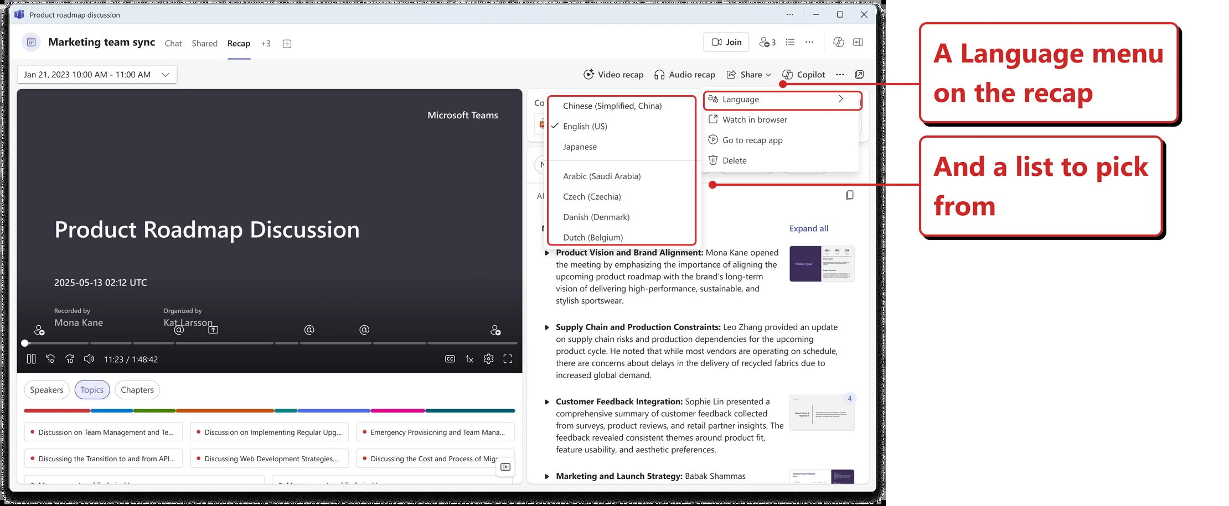Switch to the Shared tab

[x=204, y=44]
